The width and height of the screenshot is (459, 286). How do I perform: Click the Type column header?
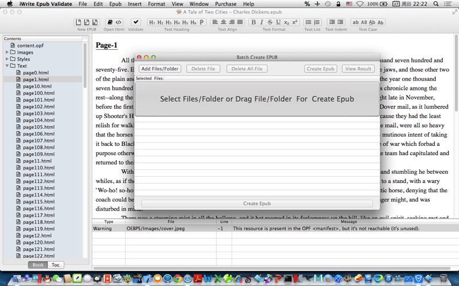[108, 221]
